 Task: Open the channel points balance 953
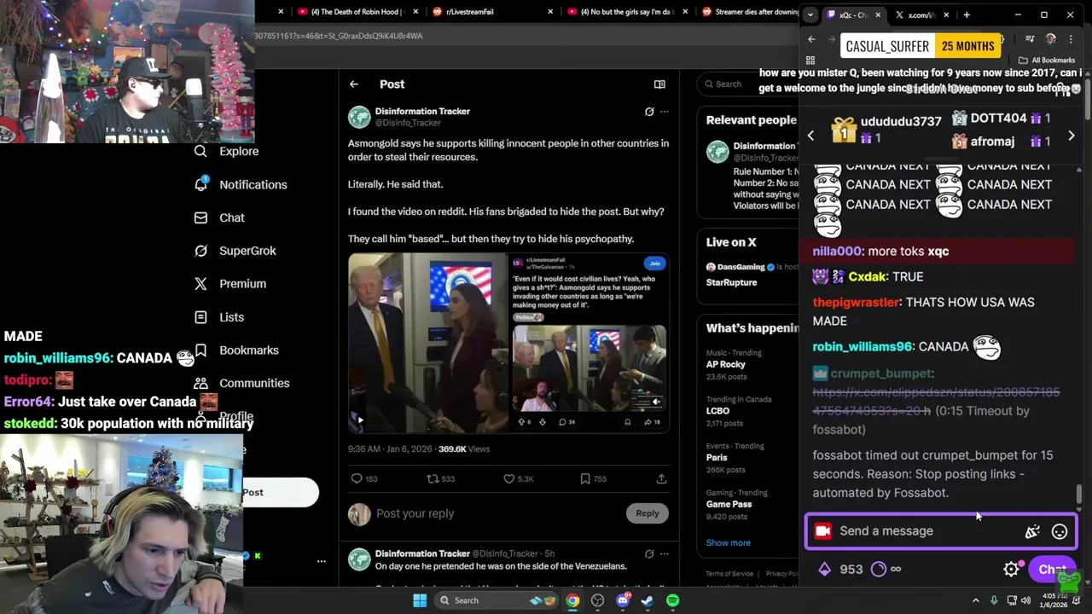pyautogui.click(x=841, y=570)
